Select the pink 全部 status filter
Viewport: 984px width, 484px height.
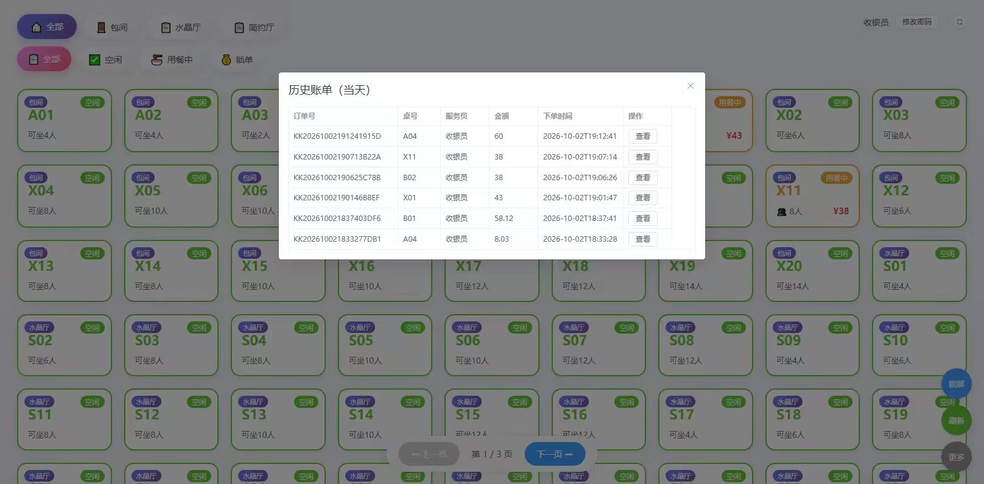[x=44, y=59]
